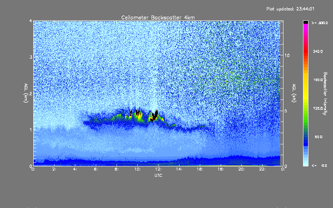333x208 pixels.
Task: Click the "10:" UTC tick label
Action: pos(137,169)
